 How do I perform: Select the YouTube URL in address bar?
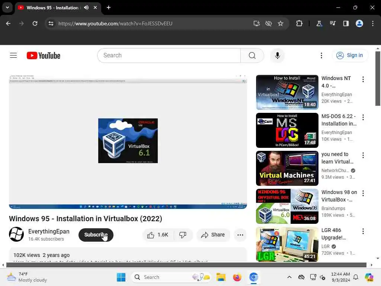pos(115,23)
